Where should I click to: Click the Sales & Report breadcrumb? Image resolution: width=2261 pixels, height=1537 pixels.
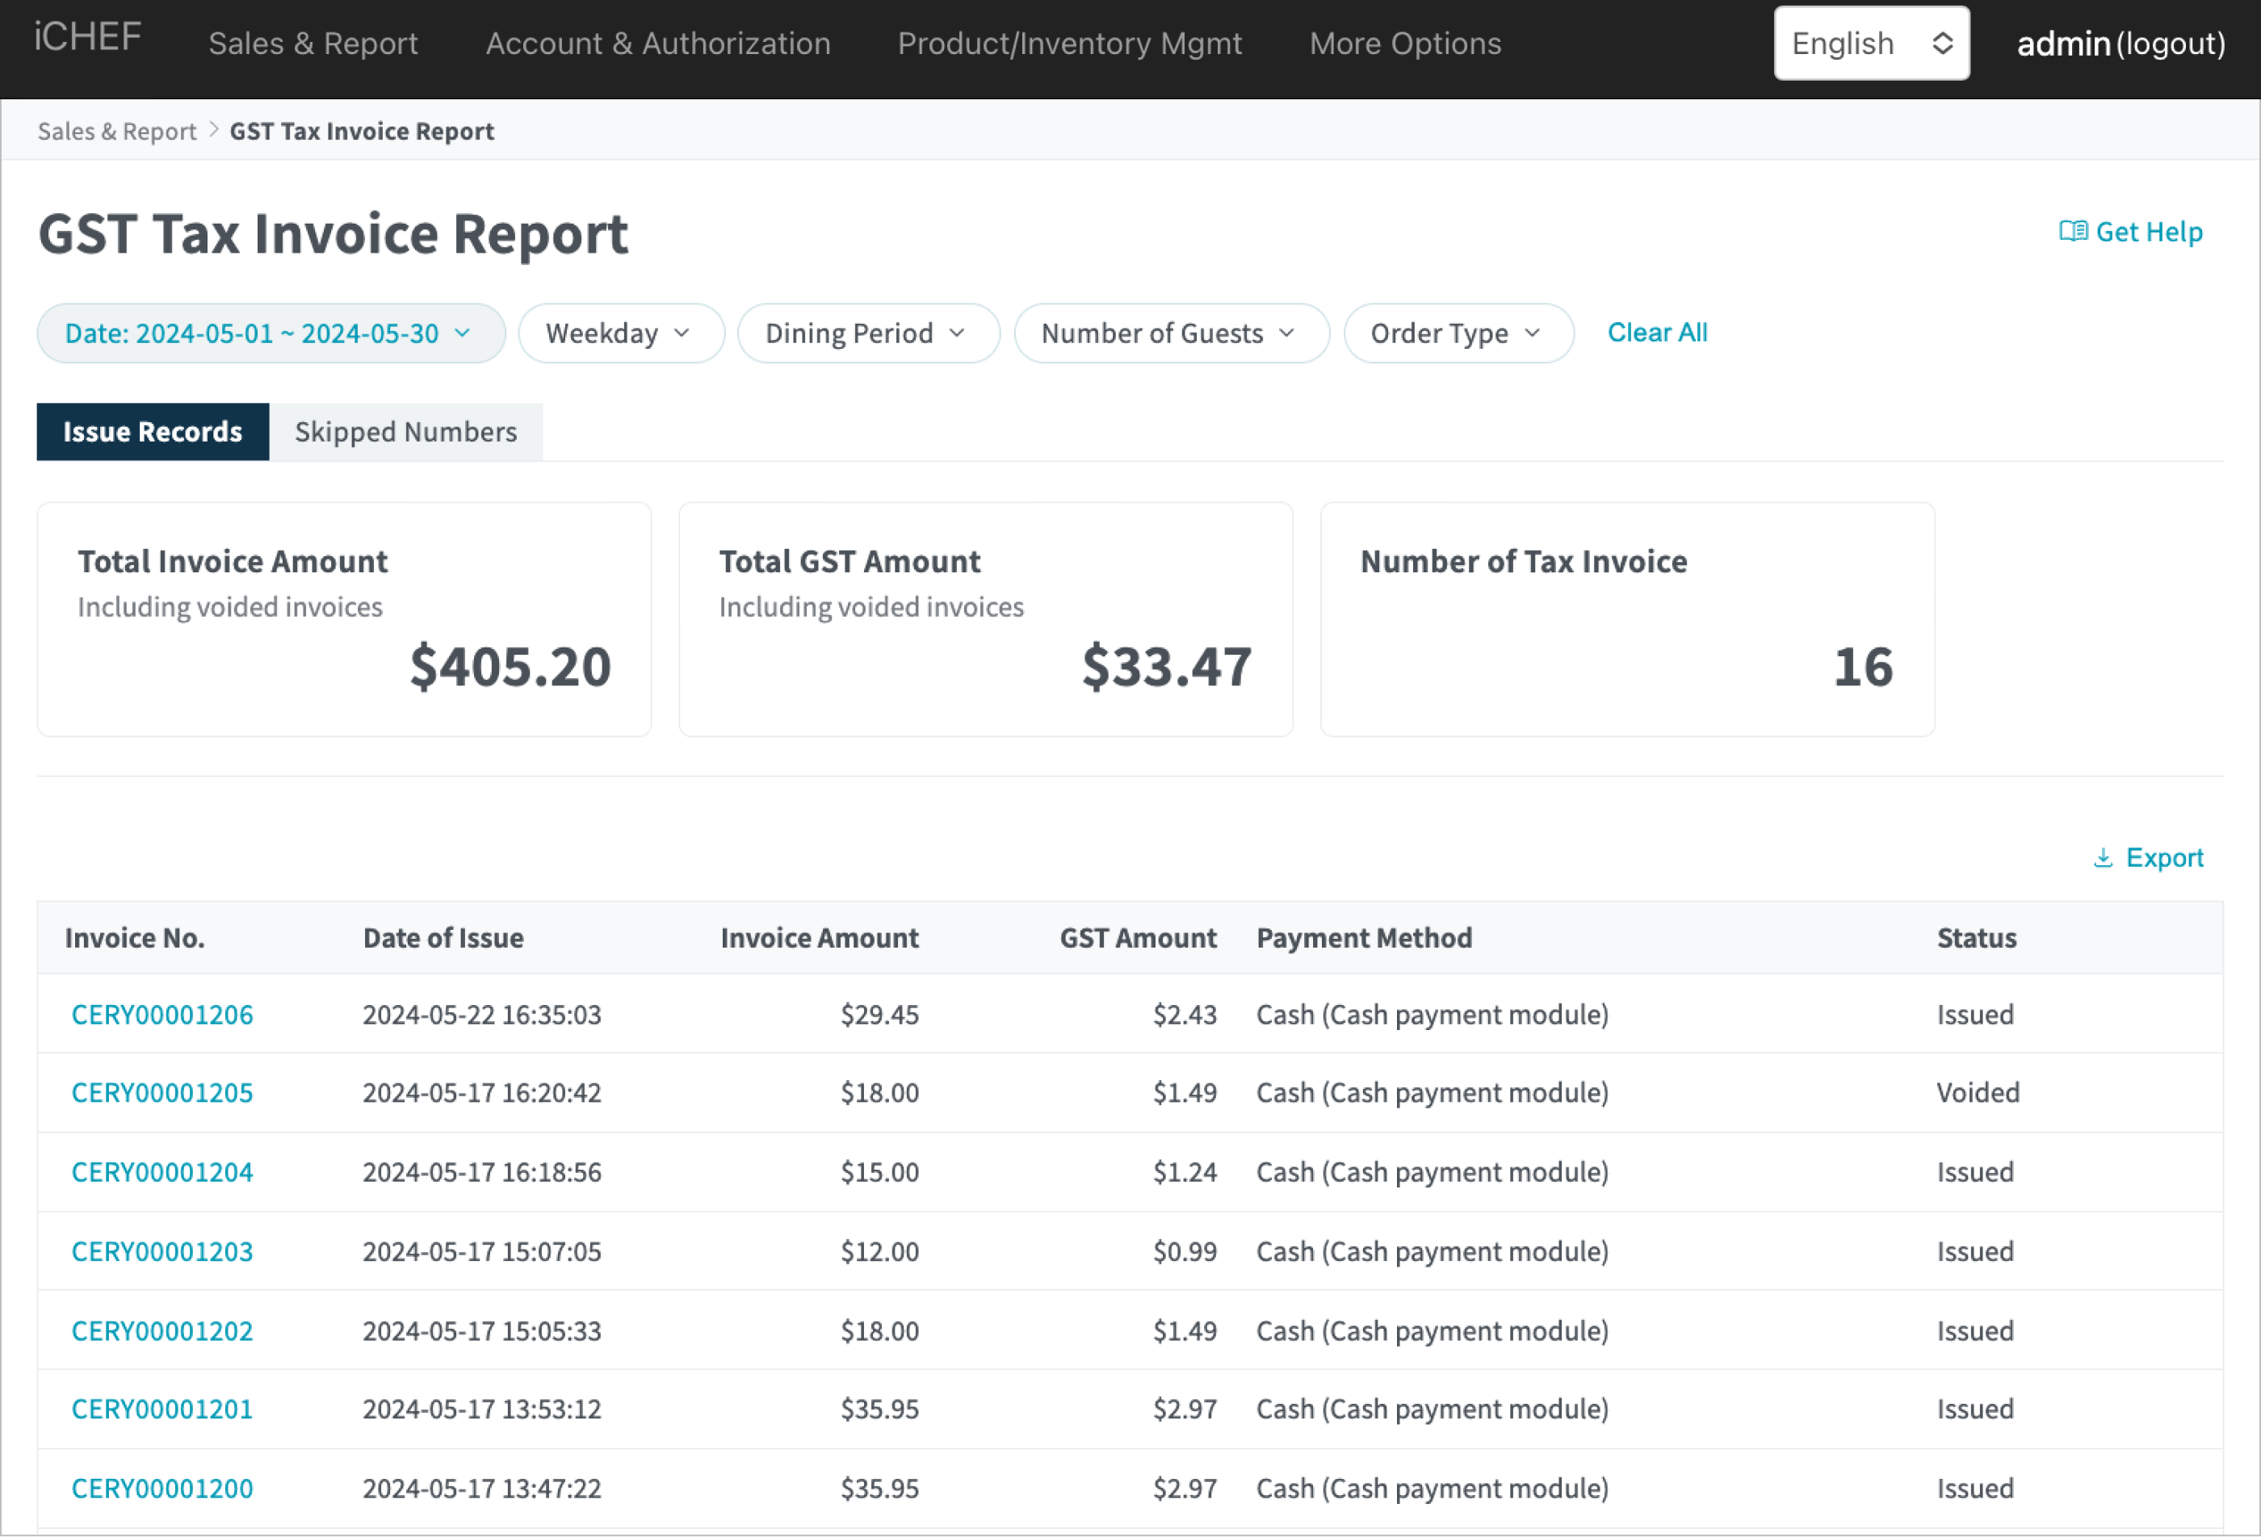[x=117, y=132]
